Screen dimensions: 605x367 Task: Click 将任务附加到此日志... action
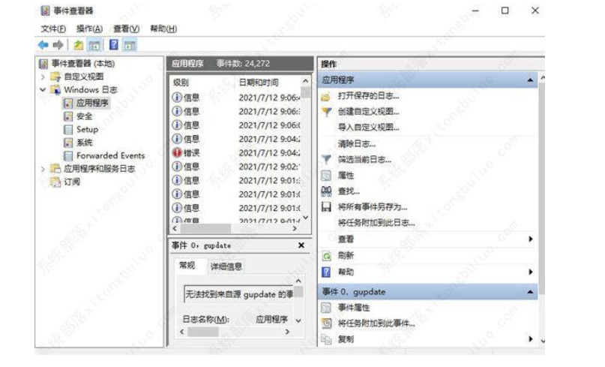tap(376, 223)
